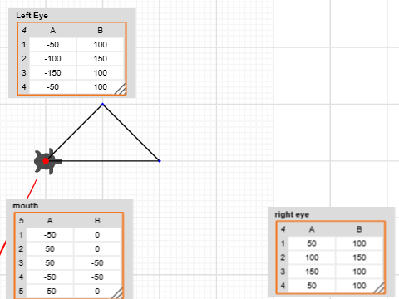399x299 pixels.
Task: Click right eye row 2 cell B value 150
Action: pyautogui.click(x=359, y=257)
